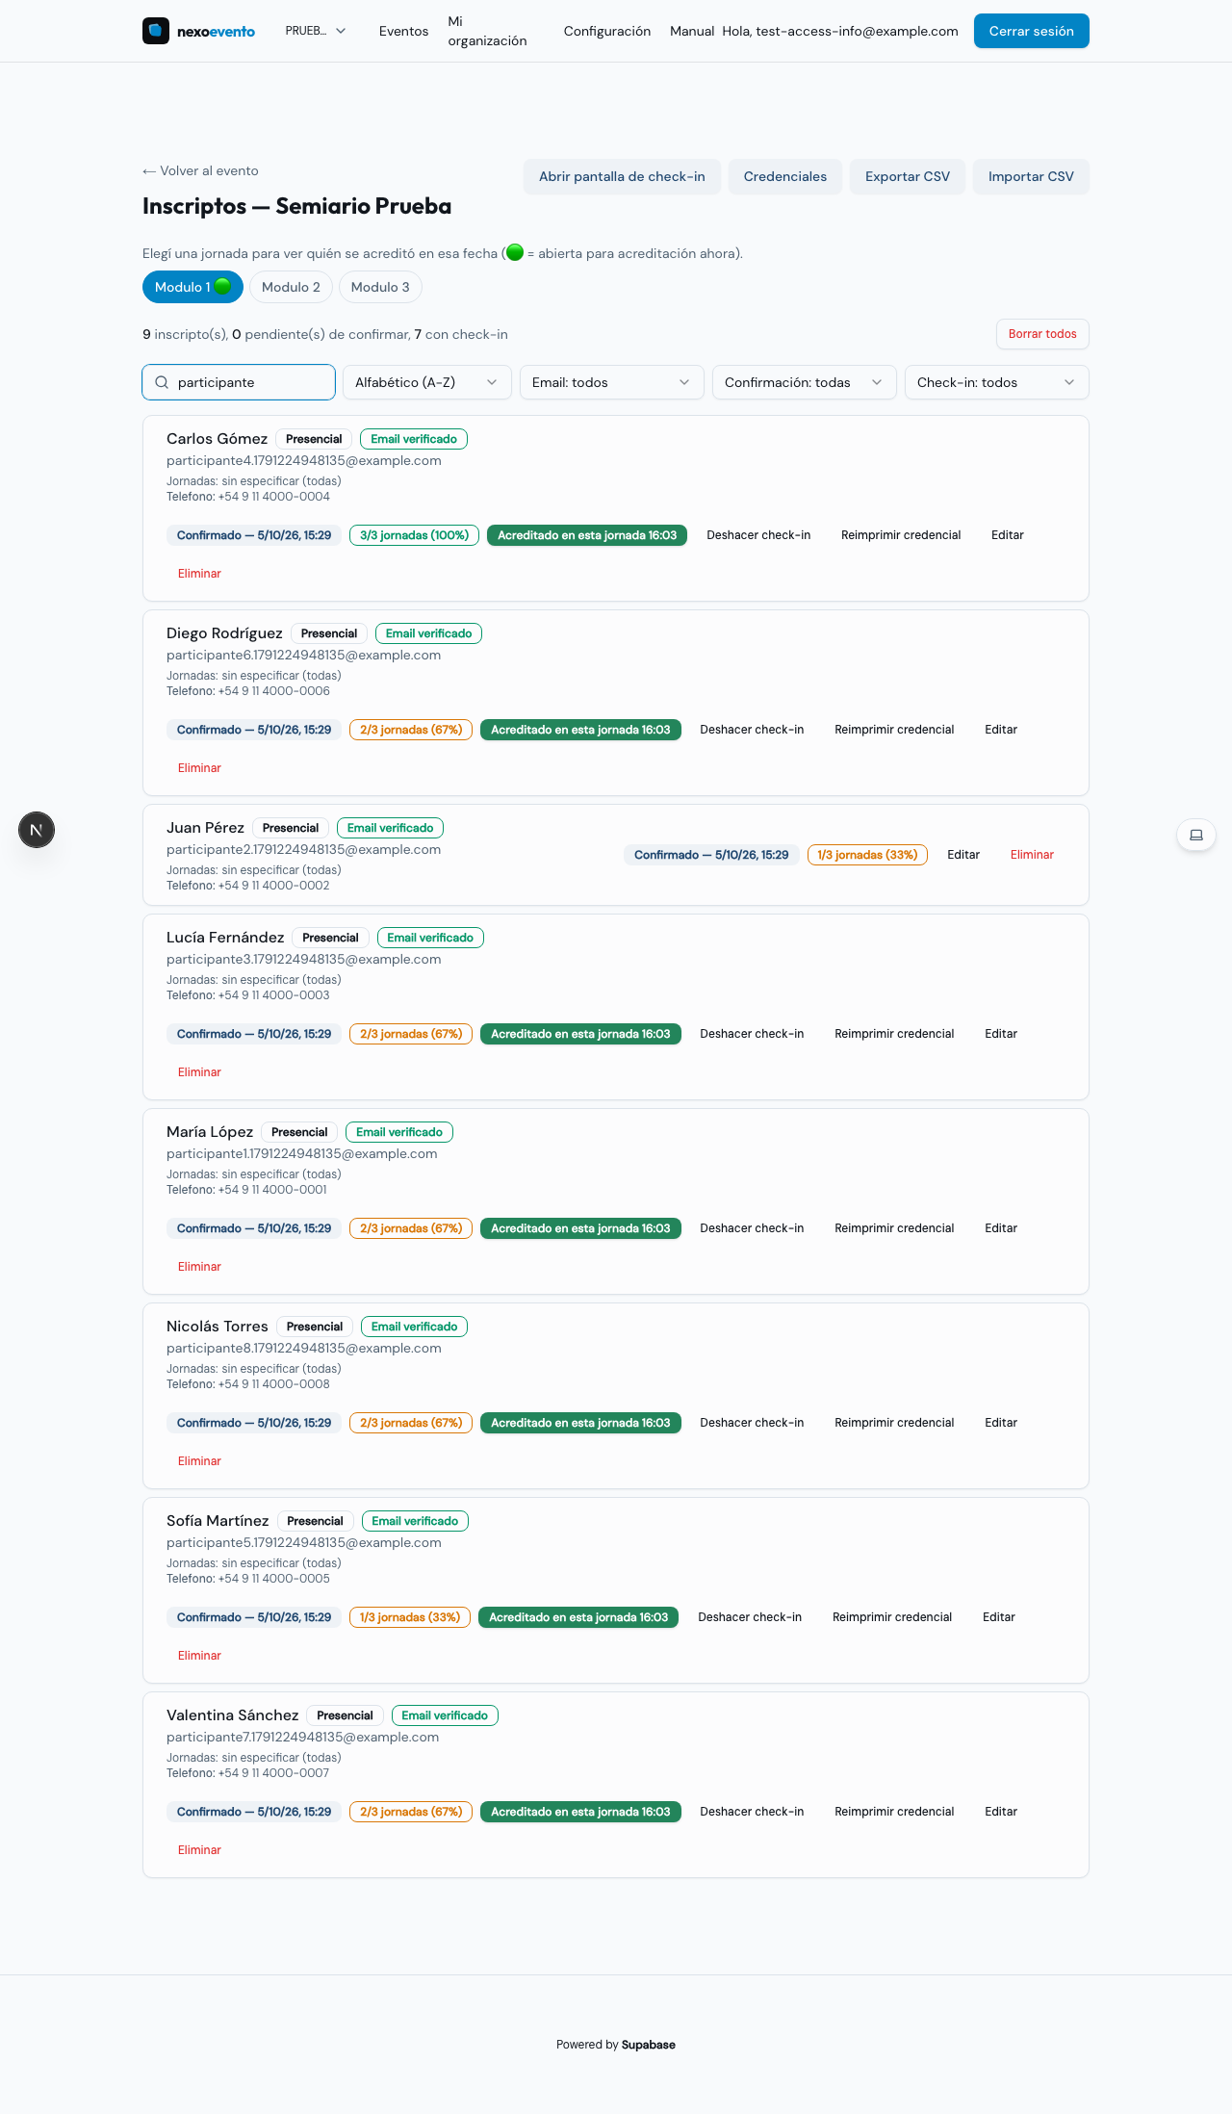This screenshot has width=1232, height=2114.
Task: Switch to the Modulo 2 tab
Action: coord(291,287)
